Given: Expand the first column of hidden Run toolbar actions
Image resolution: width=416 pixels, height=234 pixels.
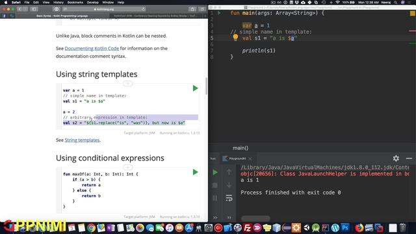Looking at the screenshot, I should [x=215, y=218].
